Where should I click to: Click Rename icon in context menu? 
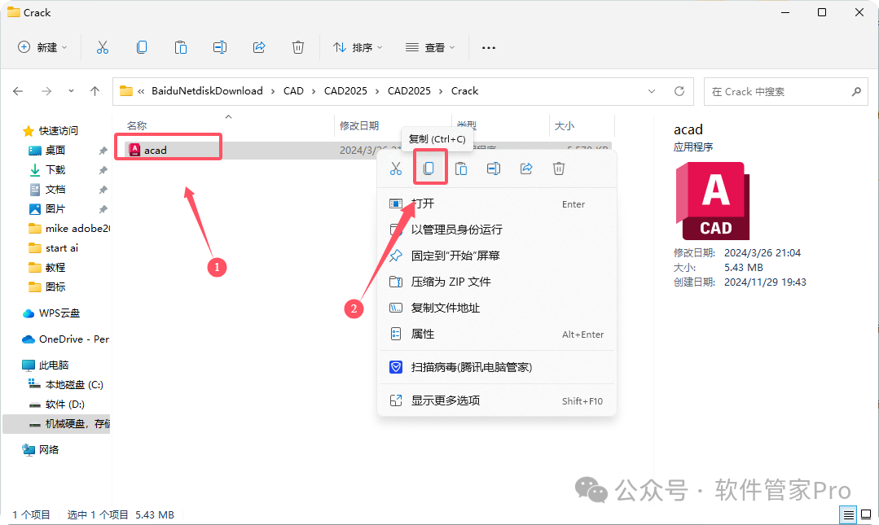point(494,168)
